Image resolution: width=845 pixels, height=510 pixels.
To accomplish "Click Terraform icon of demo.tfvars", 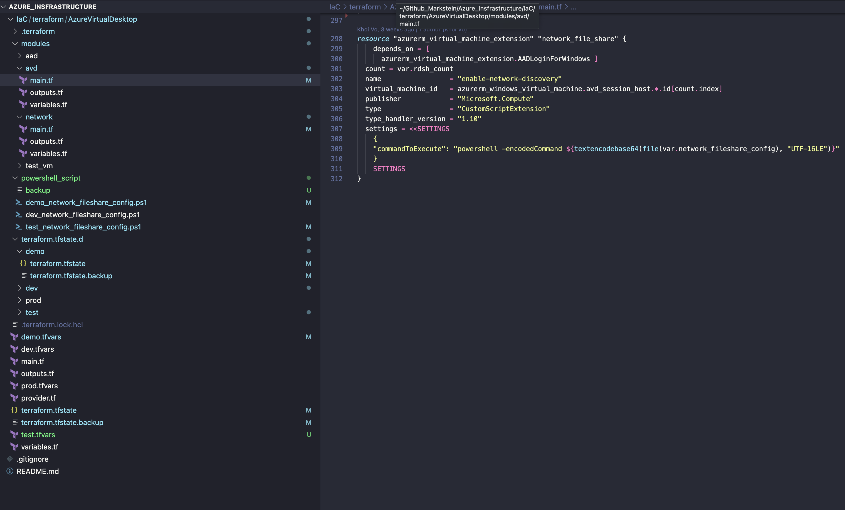I will [x=14, y=337].
